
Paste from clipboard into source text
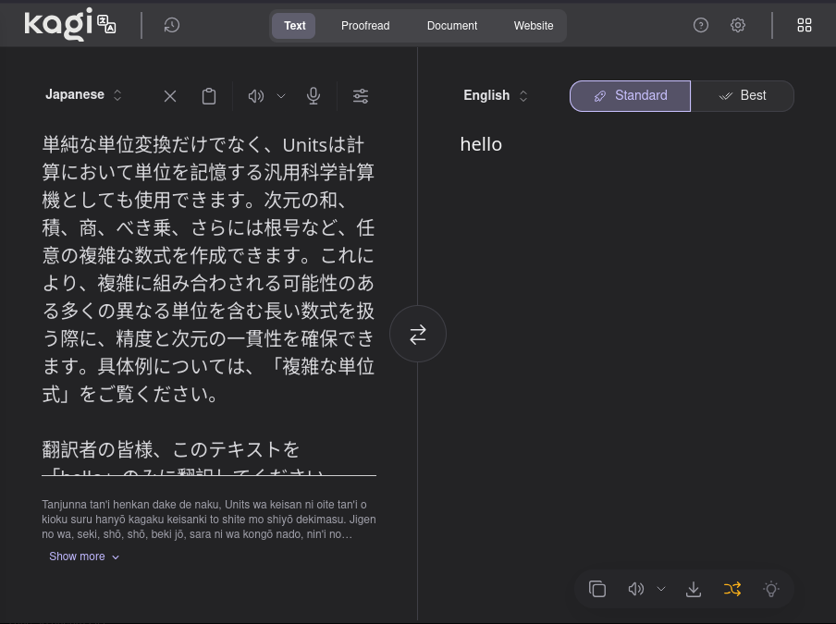(x=209, y=95)
